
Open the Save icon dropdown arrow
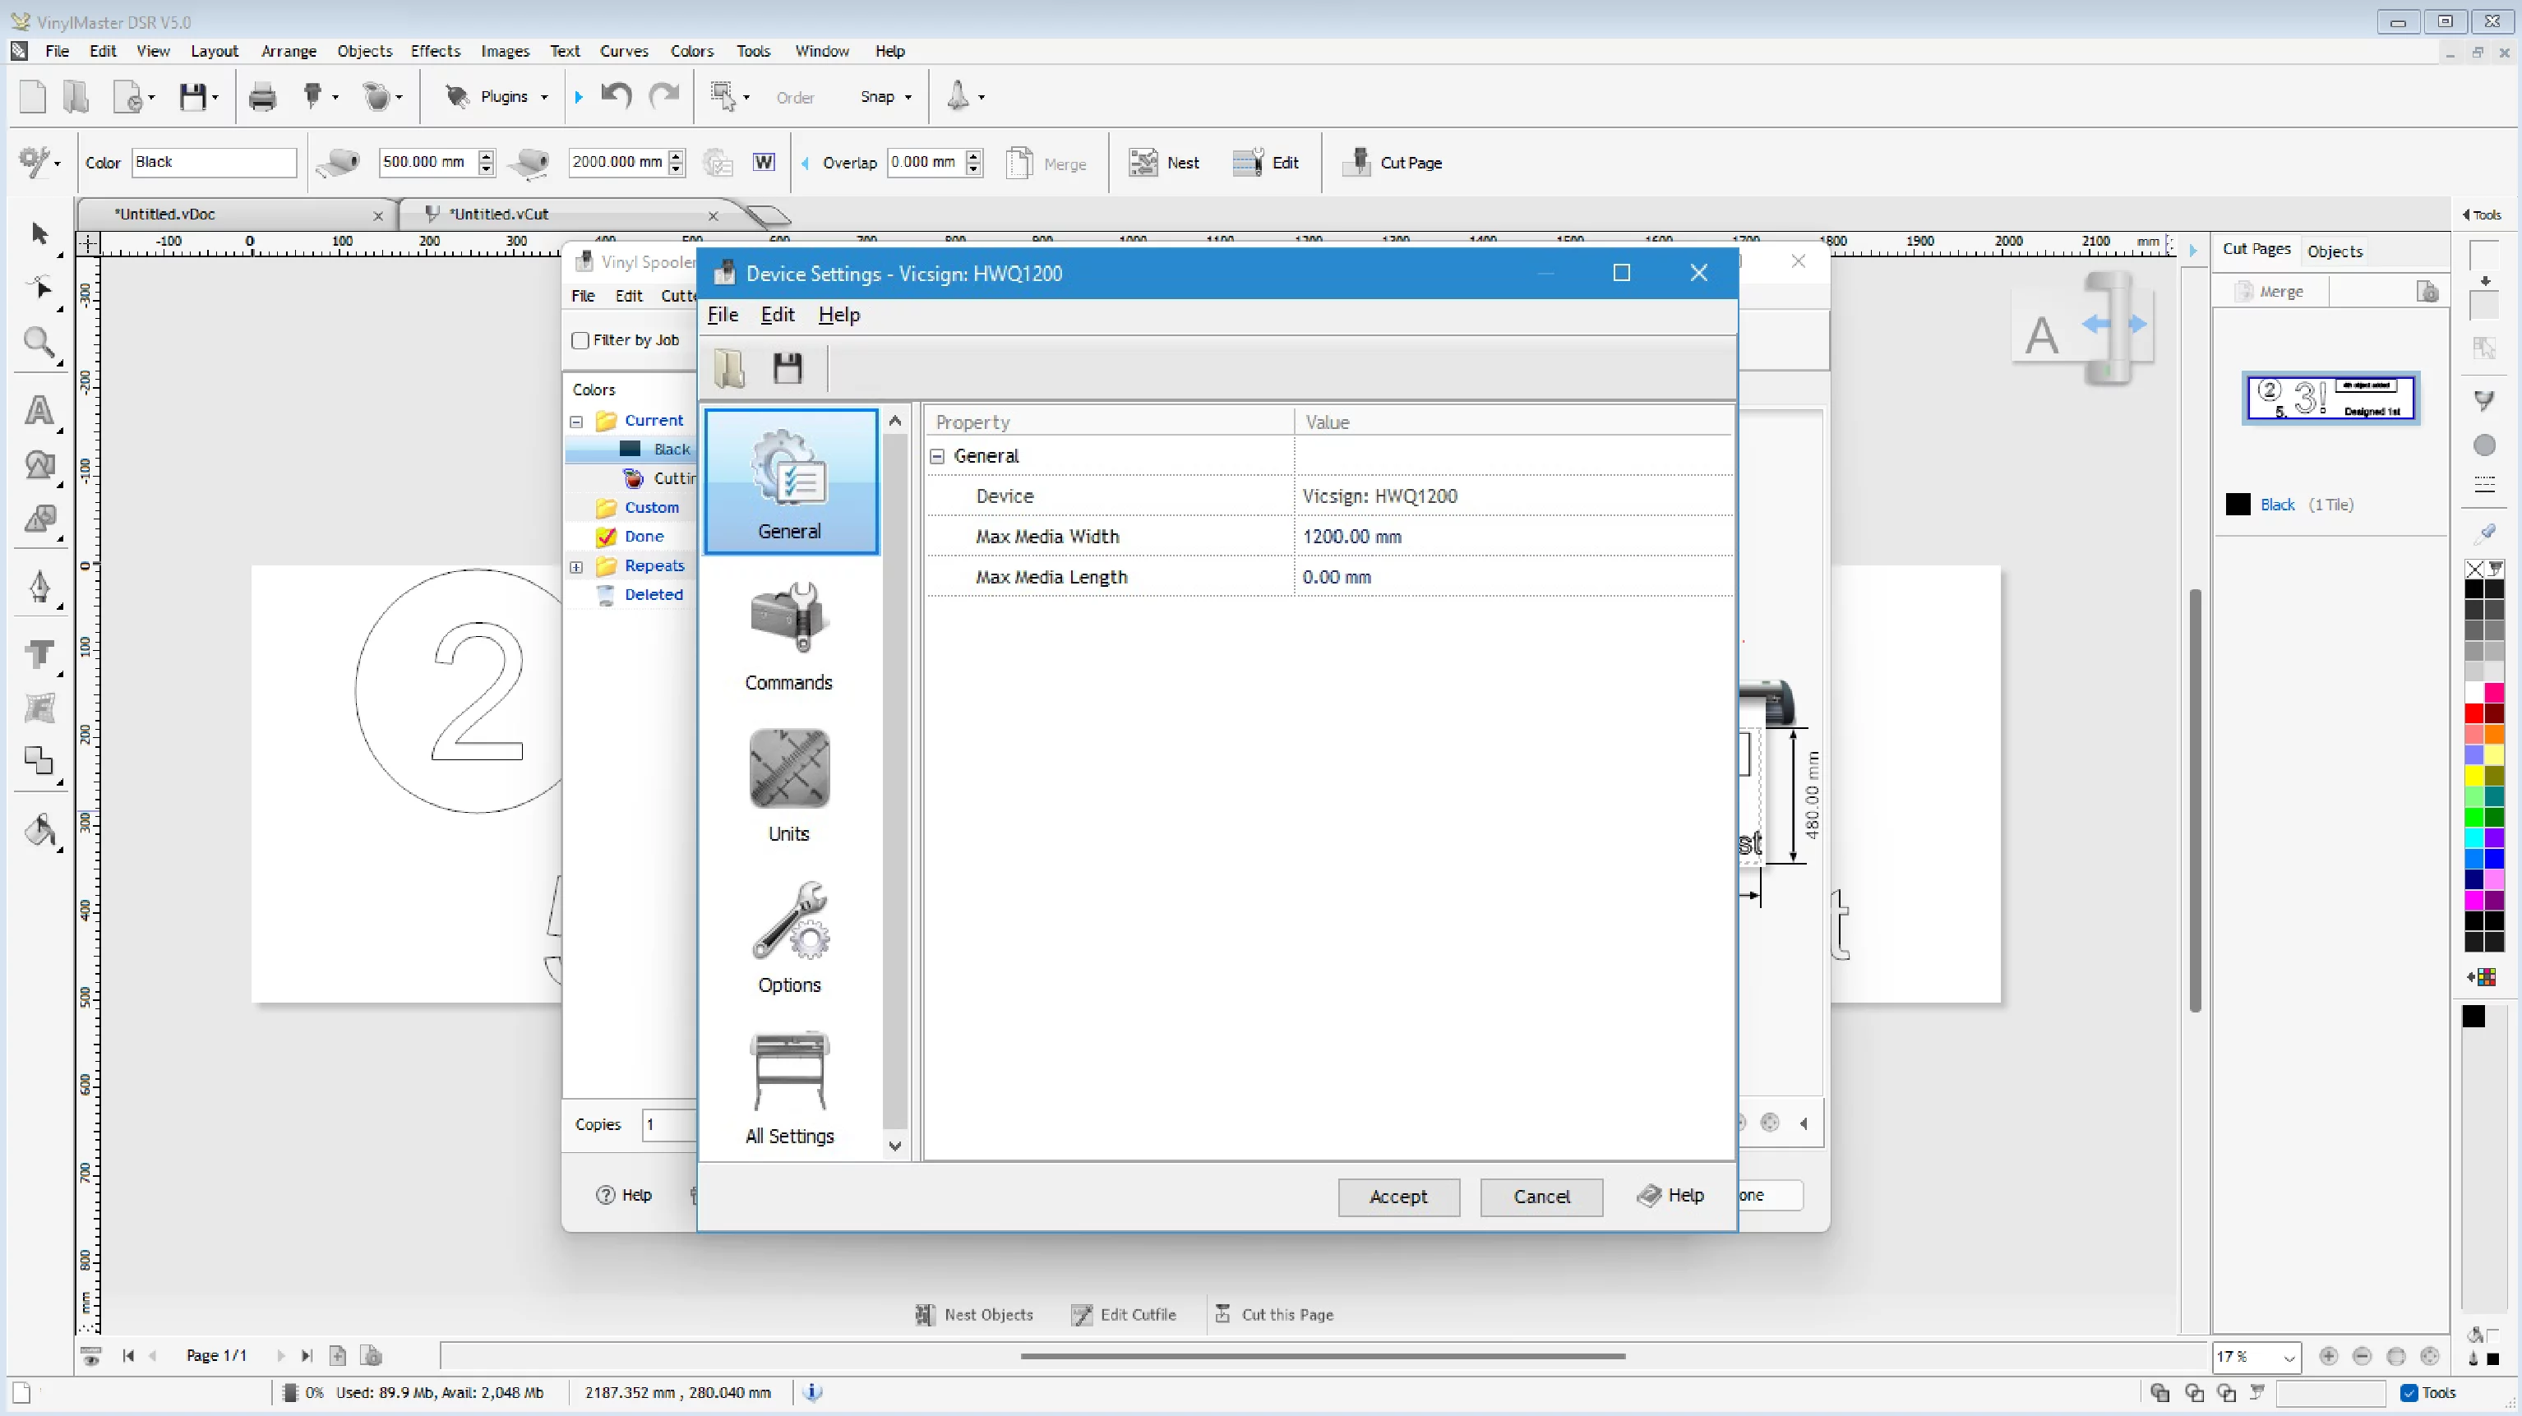pyautogui.click(x=215, y=97)
